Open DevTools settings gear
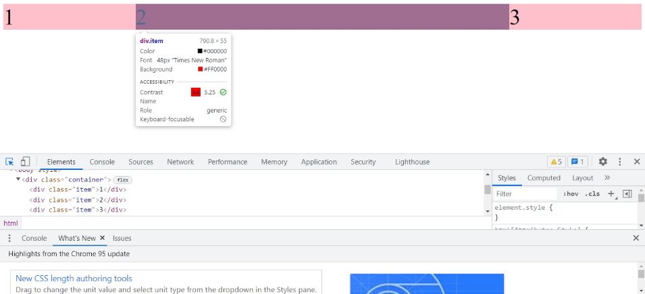 (603, 162)
